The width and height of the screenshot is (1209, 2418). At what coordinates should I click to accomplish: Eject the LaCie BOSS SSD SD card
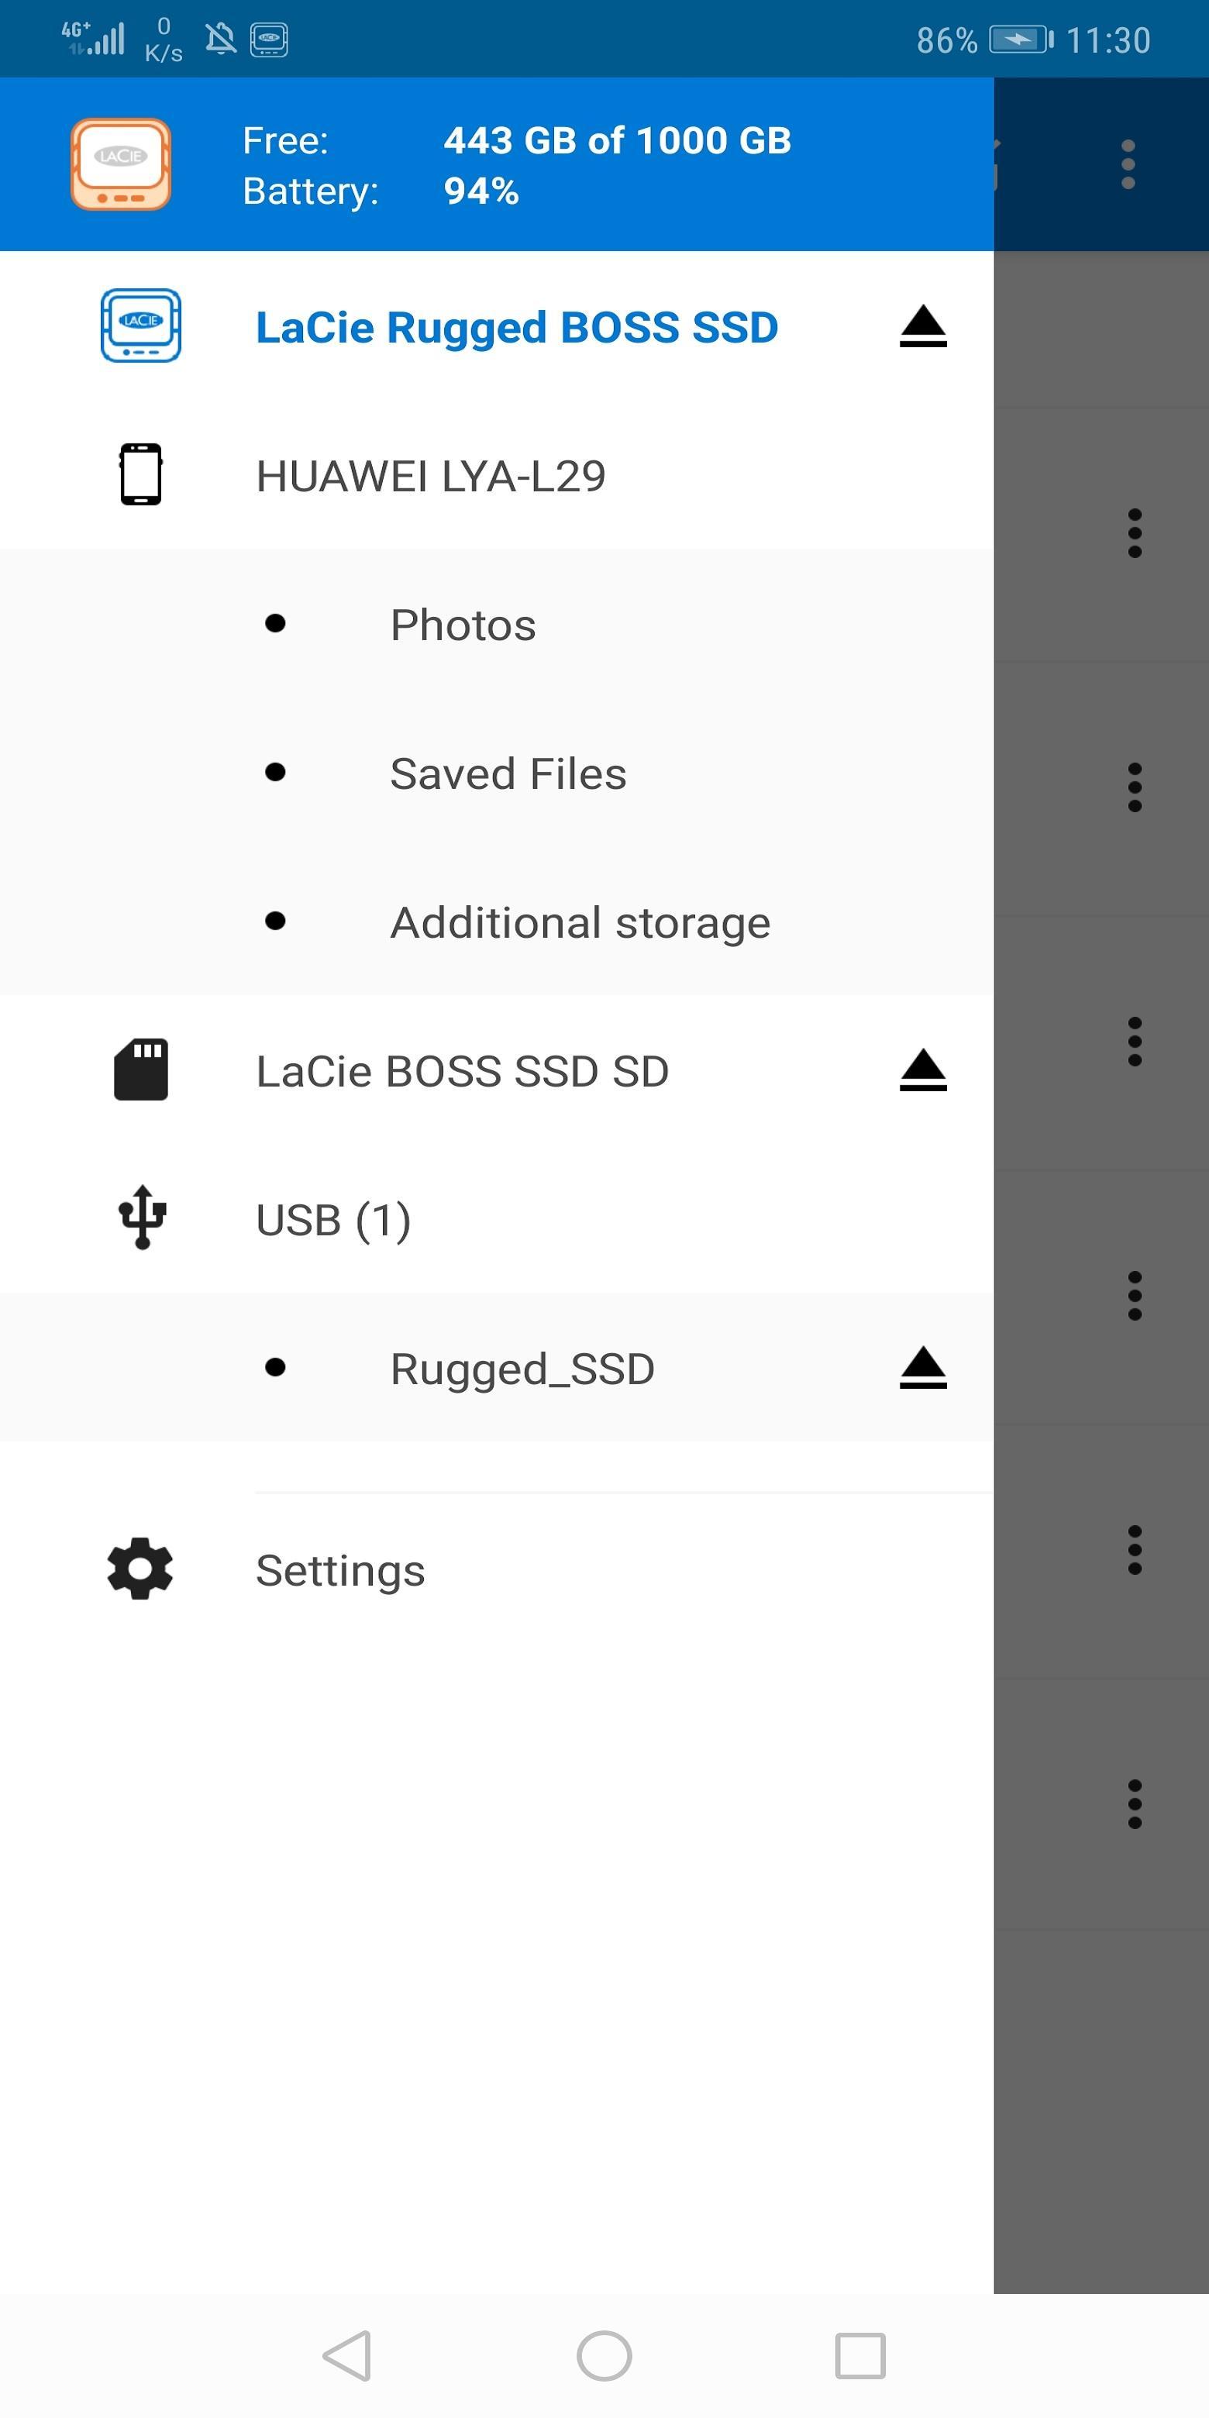tap(923, 1070)
